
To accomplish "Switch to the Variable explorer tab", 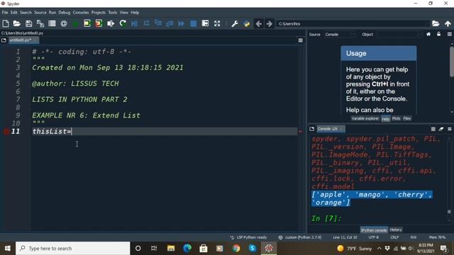I will [365, 118].
